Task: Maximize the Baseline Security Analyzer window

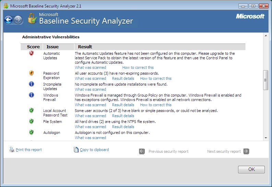Action: (x=253, y=6)
